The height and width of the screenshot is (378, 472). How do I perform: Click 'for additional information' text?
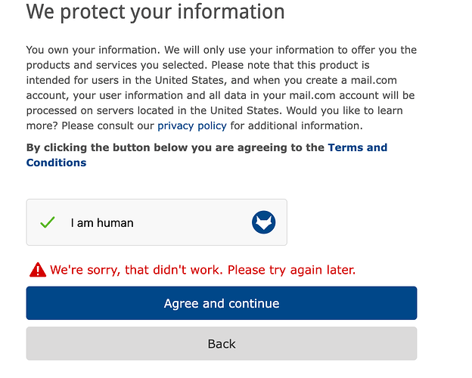pos(297,125)
